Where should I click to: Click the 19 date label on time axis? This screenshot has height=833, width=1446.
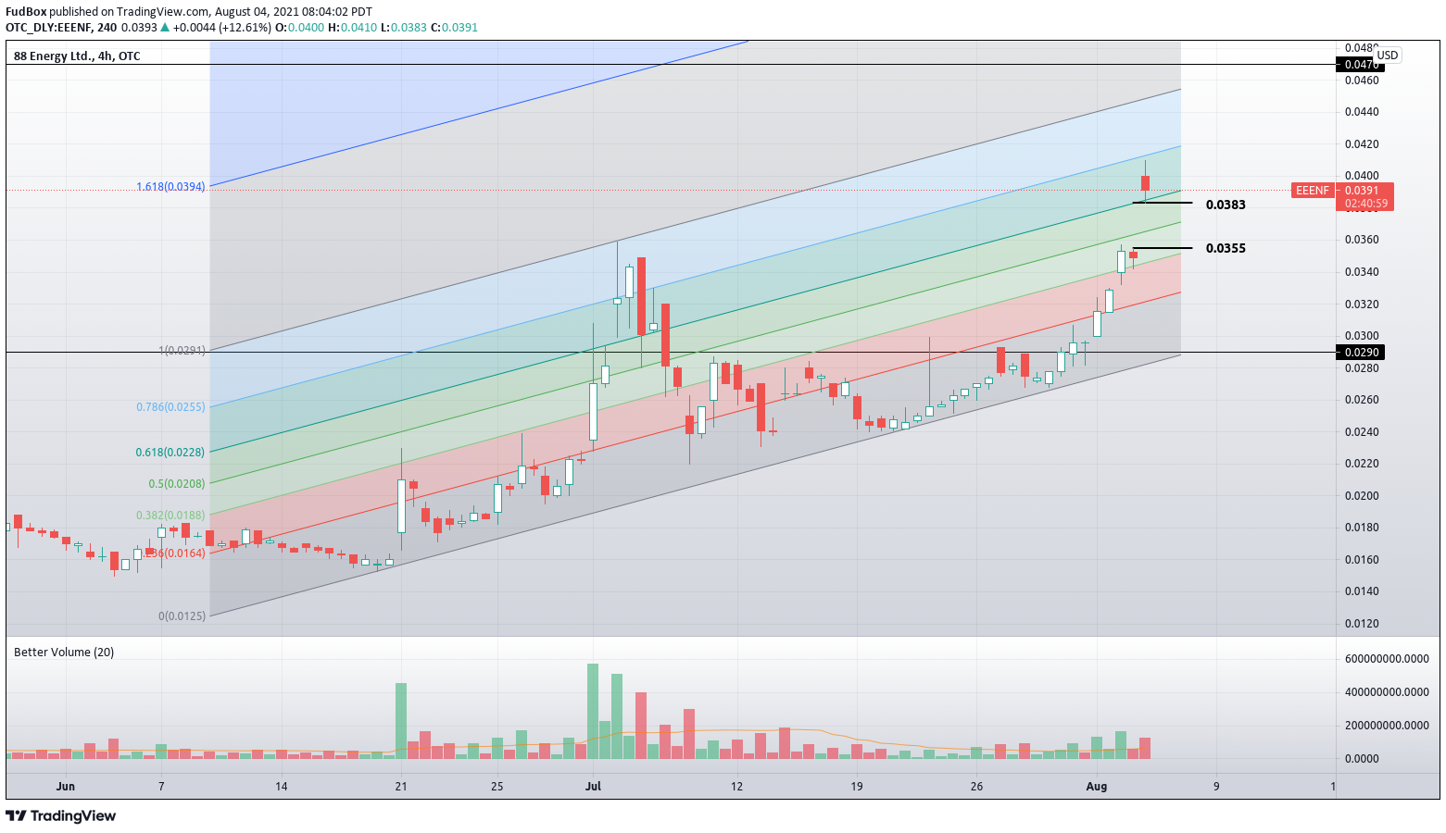857,787
